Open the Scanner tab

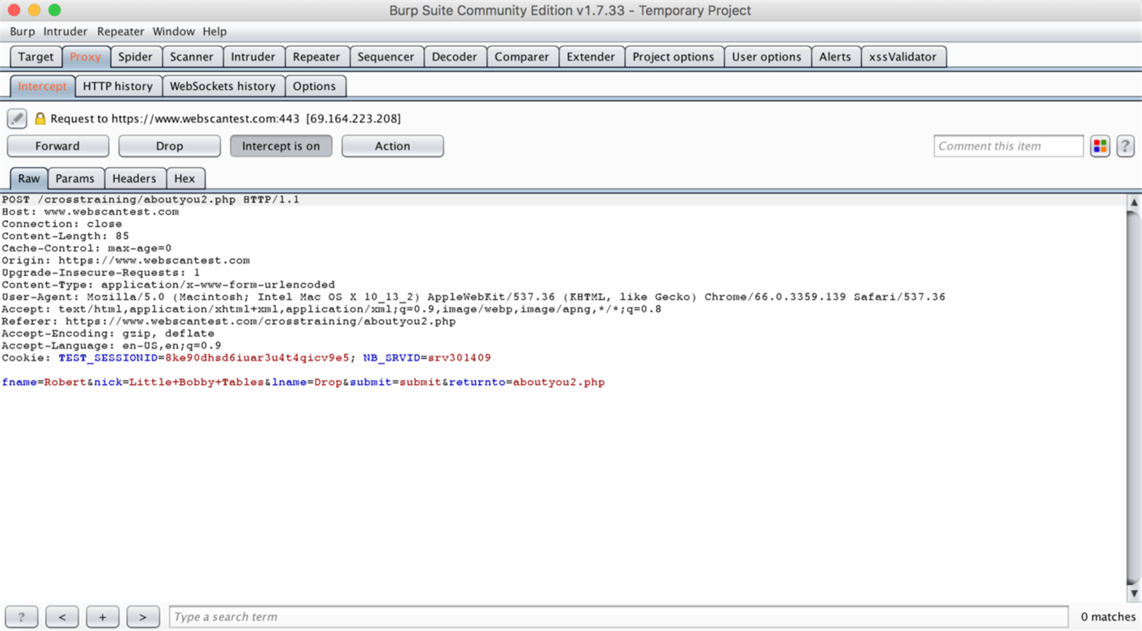pos(192,57)
